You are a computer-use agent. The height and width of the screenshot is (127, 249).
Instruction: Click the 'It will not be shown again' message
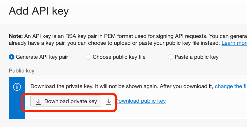coord(126,86)
